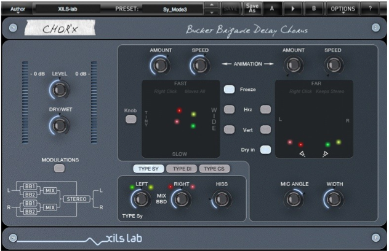The height and width of the screenshot is (251, 389).
Task: Click the ANIMATION label between knobs
Action: 247,64
